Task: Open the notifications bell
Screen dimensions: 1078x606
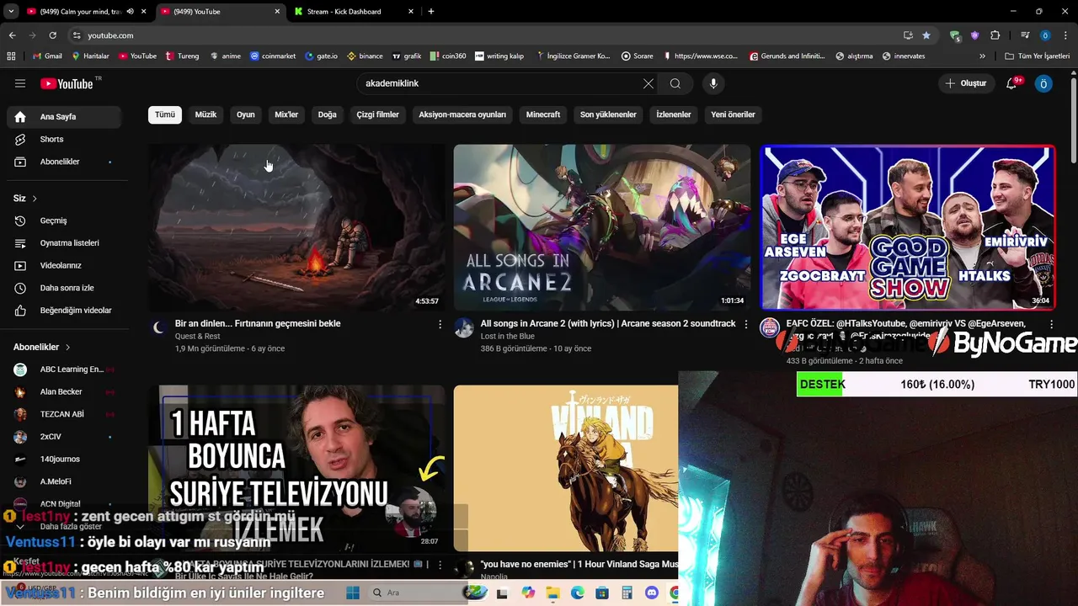Action: 1013,83
